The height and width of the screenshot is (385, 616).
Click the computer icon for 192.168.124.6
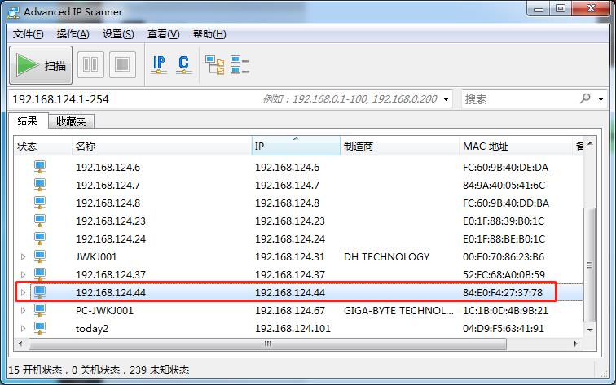point(40,167)
